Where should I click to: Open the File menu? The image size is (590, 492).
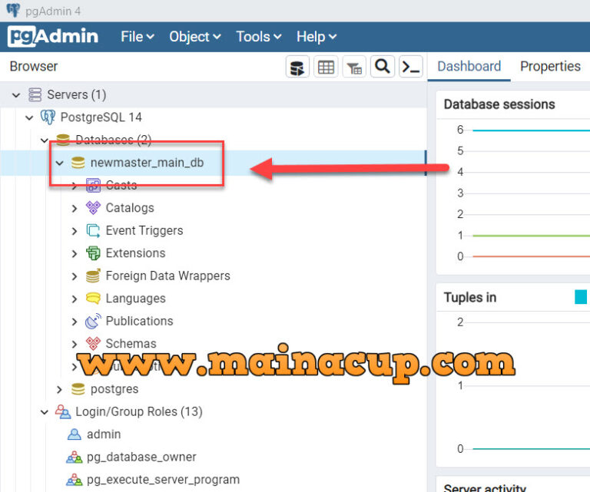point(137,36)
